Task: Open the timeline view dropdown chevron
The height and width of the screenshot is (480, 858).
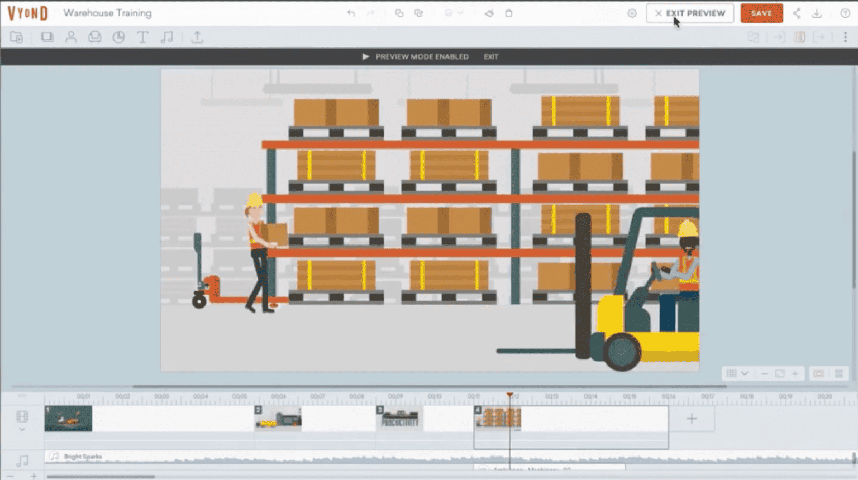Action: tap(745, 373)
